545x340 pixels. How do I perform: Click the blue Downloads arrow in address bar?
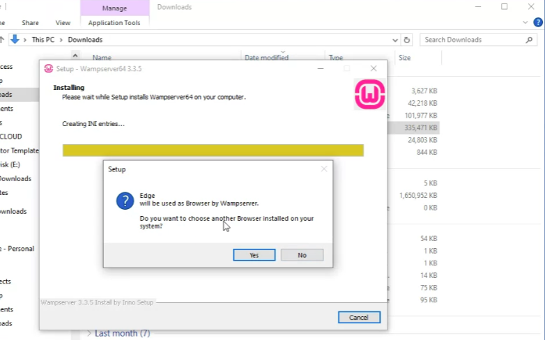coord(15,39)
